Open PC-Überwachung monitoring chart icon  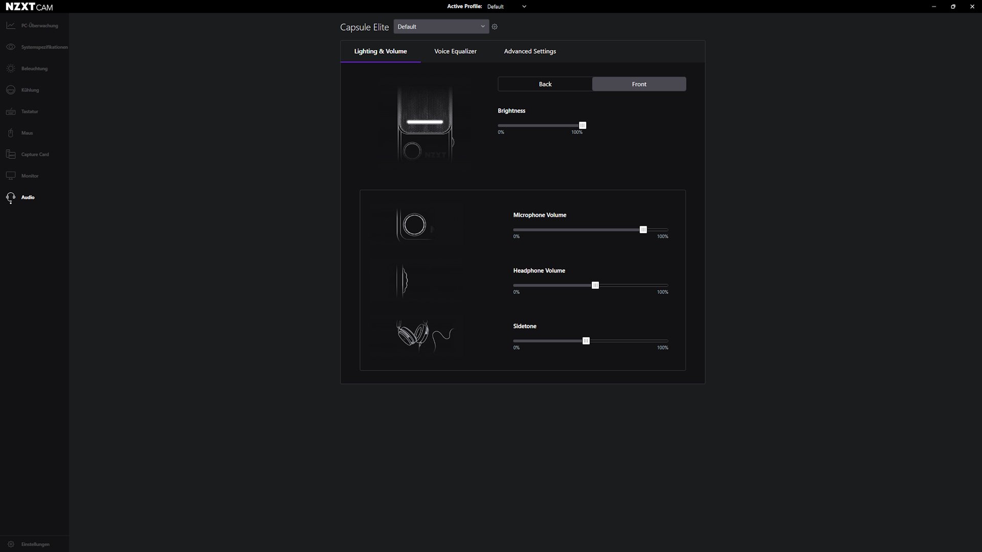click(11, 26)
